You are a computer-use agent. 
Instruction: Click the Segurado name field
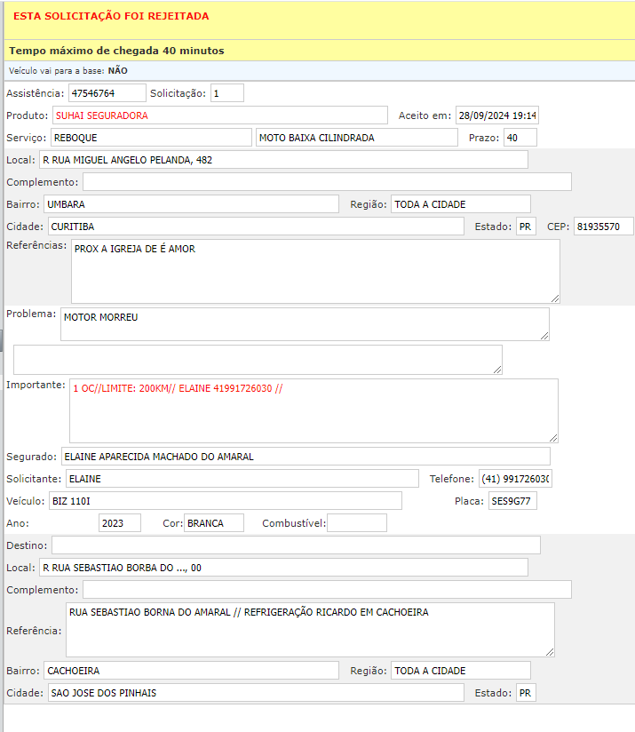(305, 457)
